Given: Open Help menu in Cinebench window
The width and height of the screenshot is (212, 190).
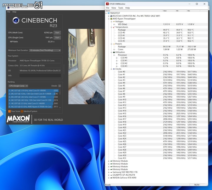Looking at the screenshot, I should pos(14,12).
